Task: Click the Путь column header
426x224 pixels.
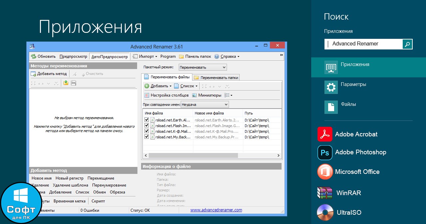Action: click(262, 113)
